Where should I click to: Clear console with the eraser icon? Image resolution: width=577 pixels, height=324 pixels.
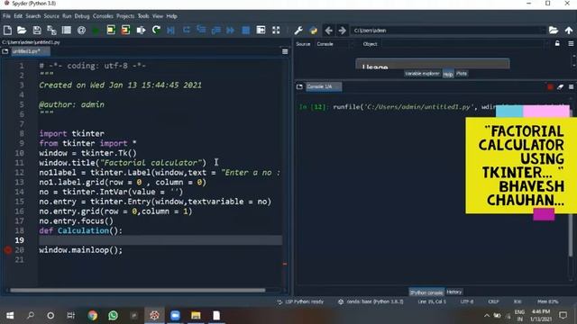coord(560,87)
